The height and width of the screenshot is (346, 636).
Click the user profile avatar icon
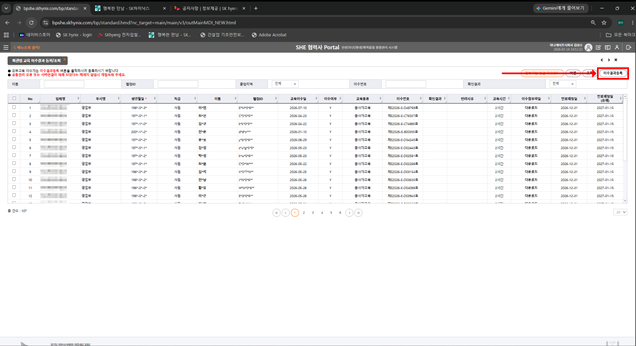589,48
